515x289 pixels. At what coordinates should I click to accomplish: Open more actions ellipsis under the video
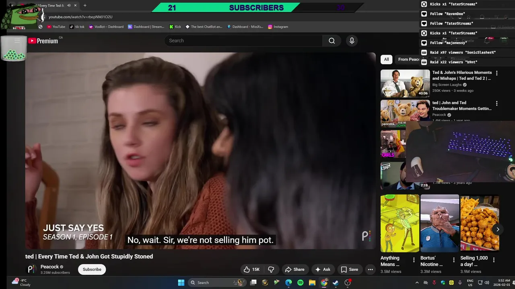click(x=370, y=269)
